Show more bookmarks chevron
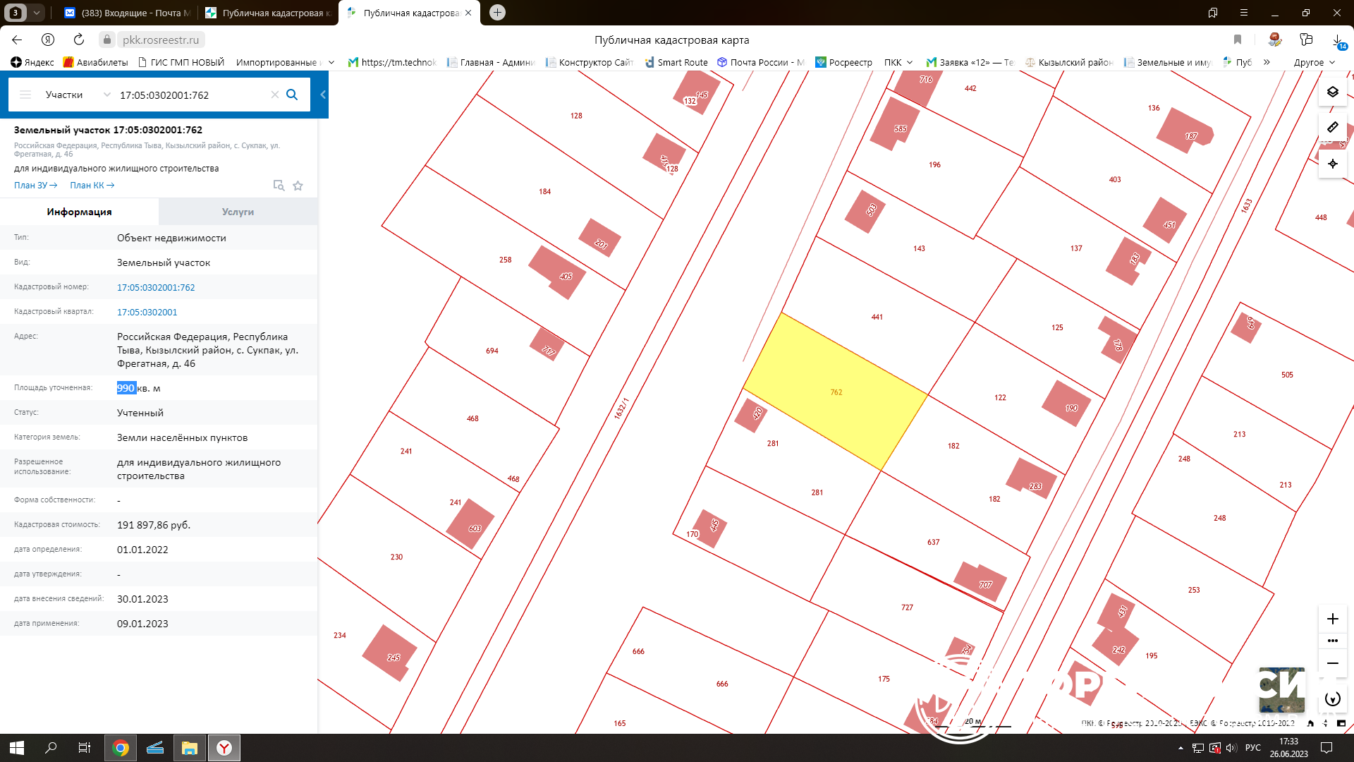Screen dimensions: 1354x762 pyautogui.click(x=1267, y=62)
